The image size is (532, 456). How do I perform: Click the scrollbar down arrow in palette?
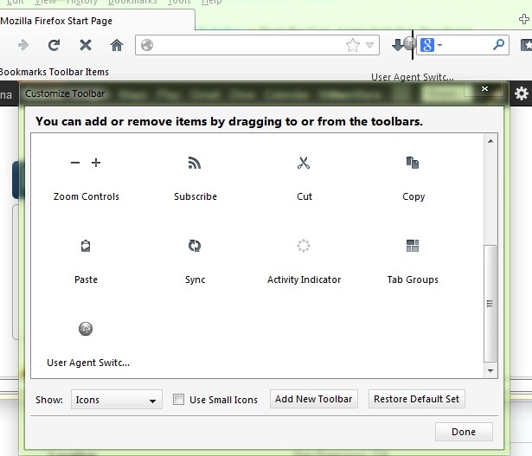coord(490,371)
